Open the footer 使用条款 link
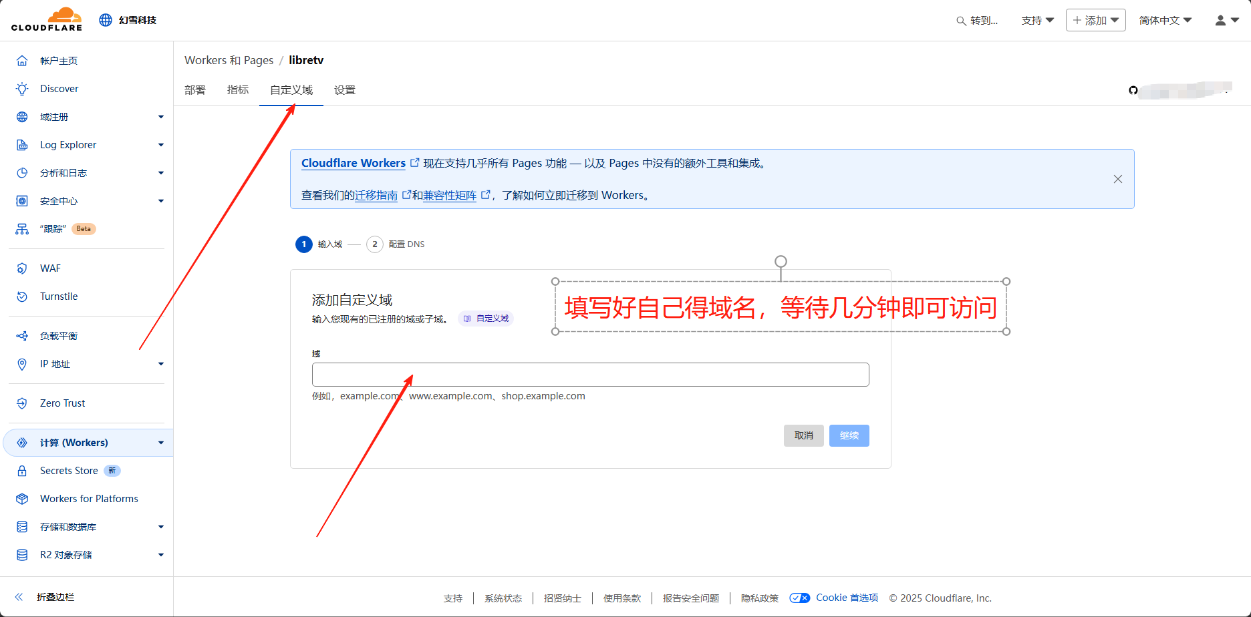The width and height of the screenshot is (1251, 617). point(622,598)
